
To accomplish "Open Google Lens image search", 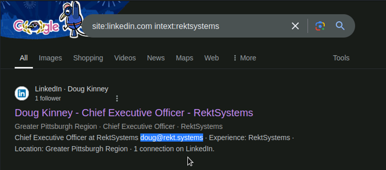I will (320, 26).
